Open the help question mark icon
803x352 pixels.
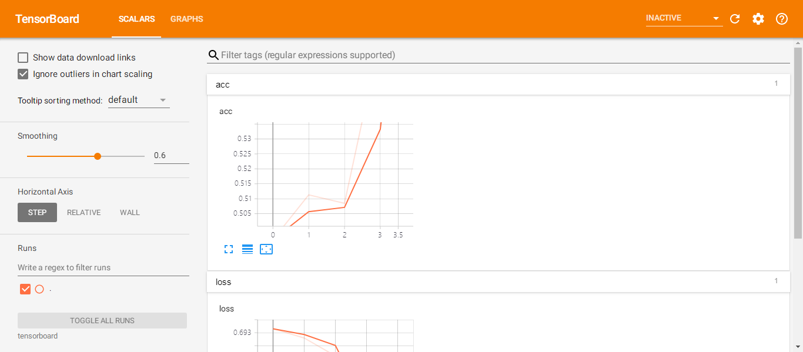(782, 19)
